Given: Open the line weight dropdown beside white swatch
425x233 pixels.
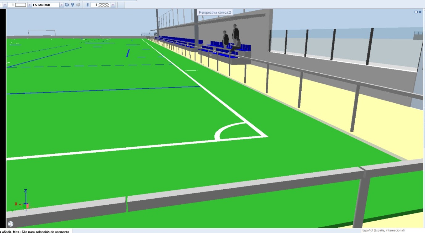Looking at the screenshot, I should 30,5.
